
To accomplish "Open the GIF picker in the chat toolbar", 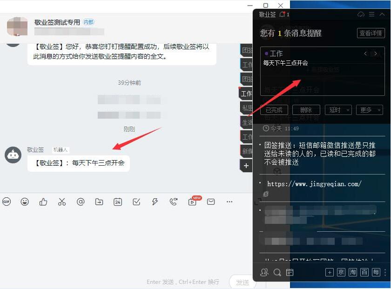I will click(7, 202).
